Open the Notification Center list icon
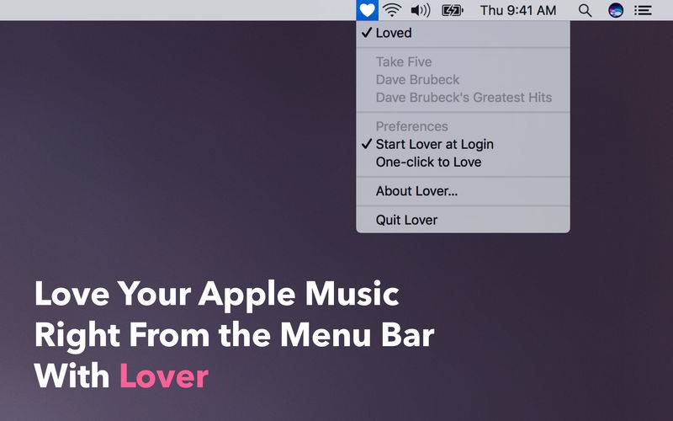Viewport: 673px width, 421px height. point(643,10)
